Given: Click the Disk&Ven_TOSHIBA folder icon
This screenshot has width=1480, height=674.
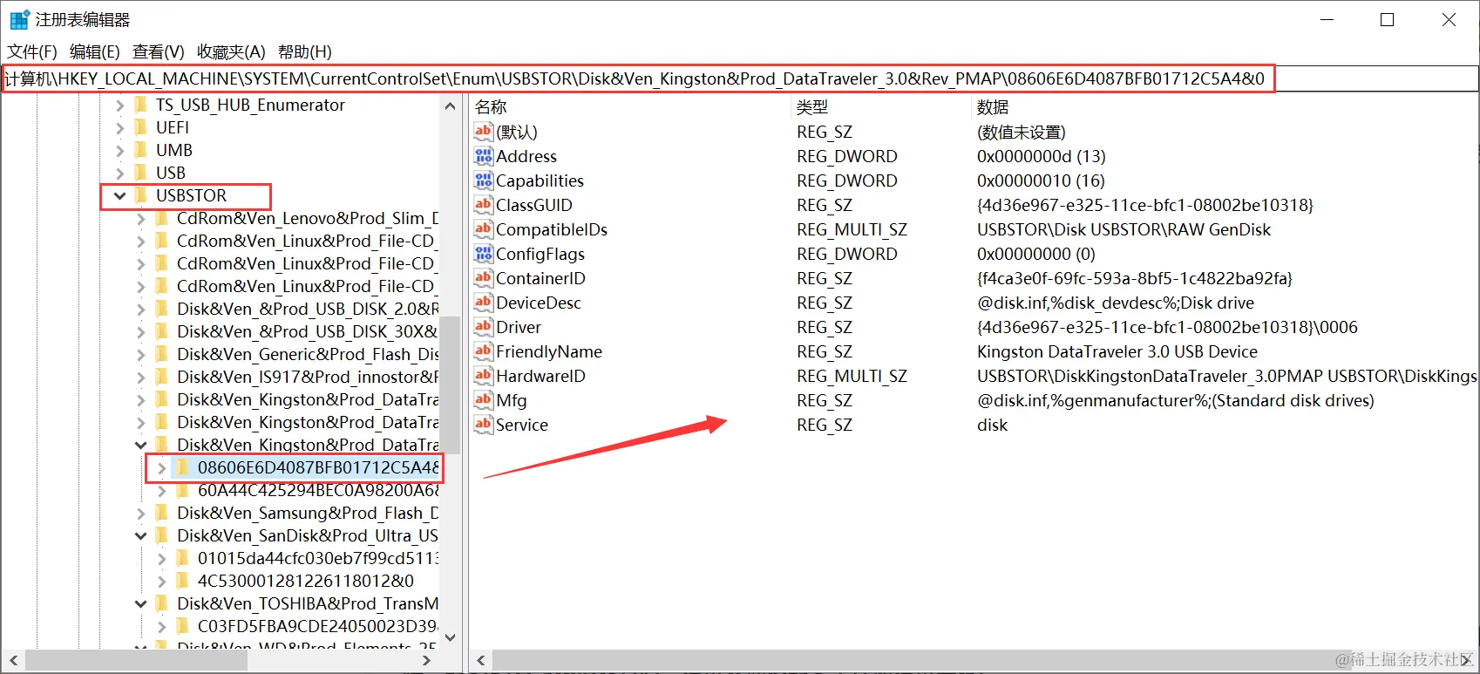Looking at the screenshot, I should 161,603.
